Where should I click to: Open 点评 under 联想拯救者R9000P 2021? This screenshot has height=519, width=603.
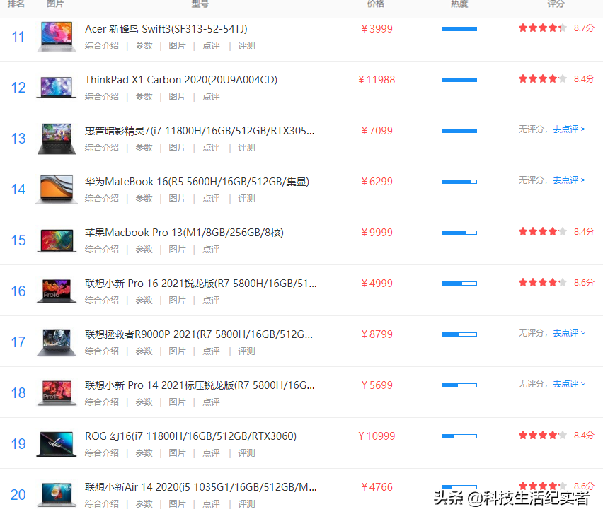(x=211, y=351)
